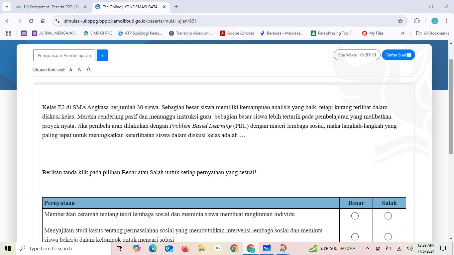Open the apps grid in bookmarks bar

9,33
